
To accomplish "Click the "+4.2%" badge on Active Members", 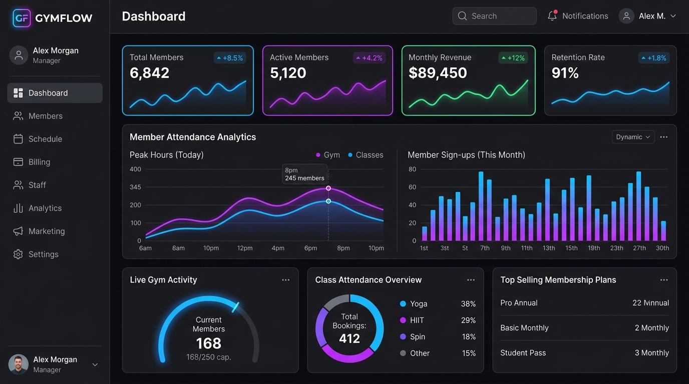I will 369,58.
